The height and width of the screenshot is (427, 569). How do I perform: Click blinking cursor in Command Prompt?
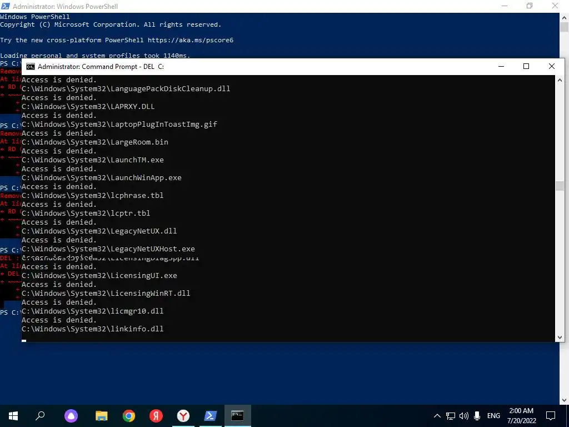24,341
